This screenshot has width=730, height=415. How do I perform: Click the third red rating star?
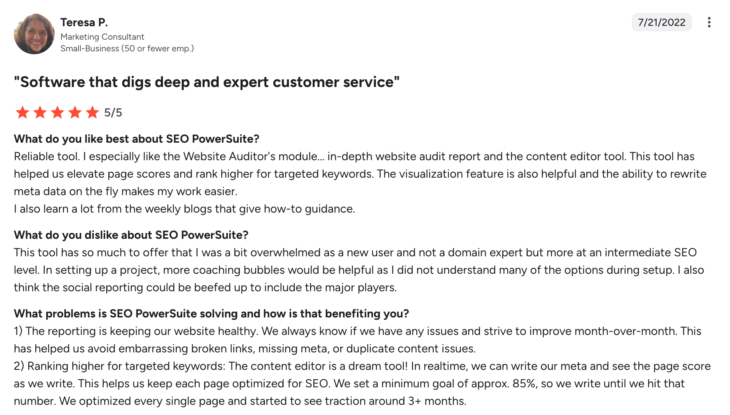click(x=57, y=112)
